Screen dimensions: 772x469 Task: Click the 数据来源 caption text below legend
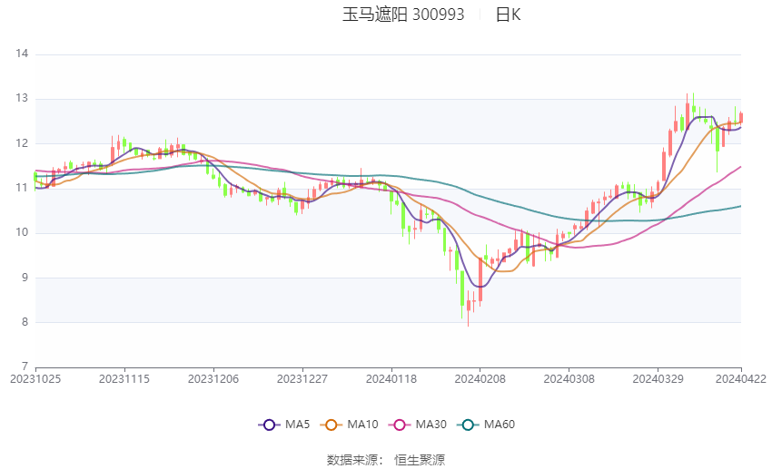click(351, 460)
